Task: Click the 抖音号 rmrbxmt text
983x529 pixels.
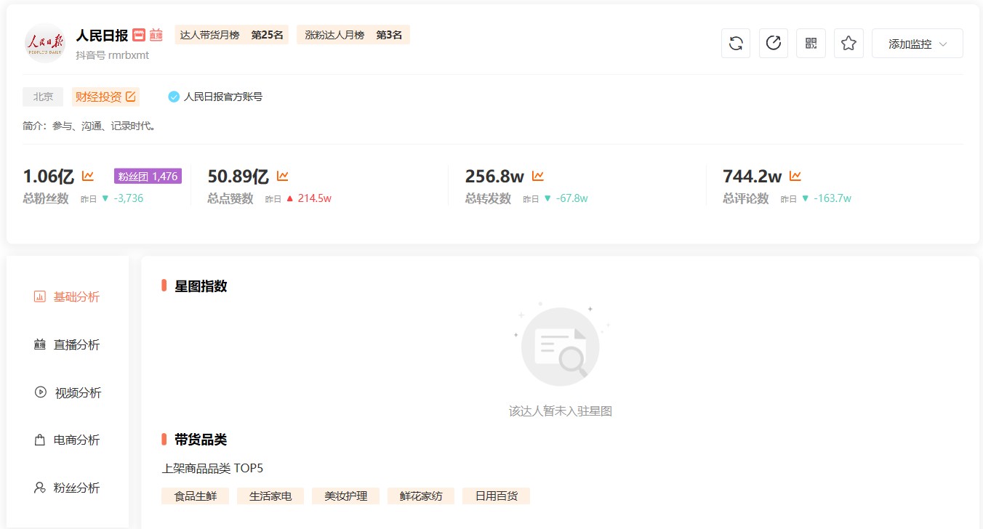Action: coord(112,55)
